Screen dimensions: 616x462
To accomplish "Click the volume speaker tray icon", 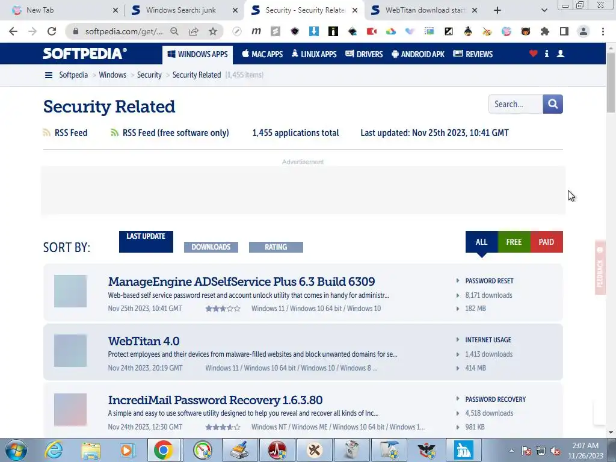I will coord(555,451).
